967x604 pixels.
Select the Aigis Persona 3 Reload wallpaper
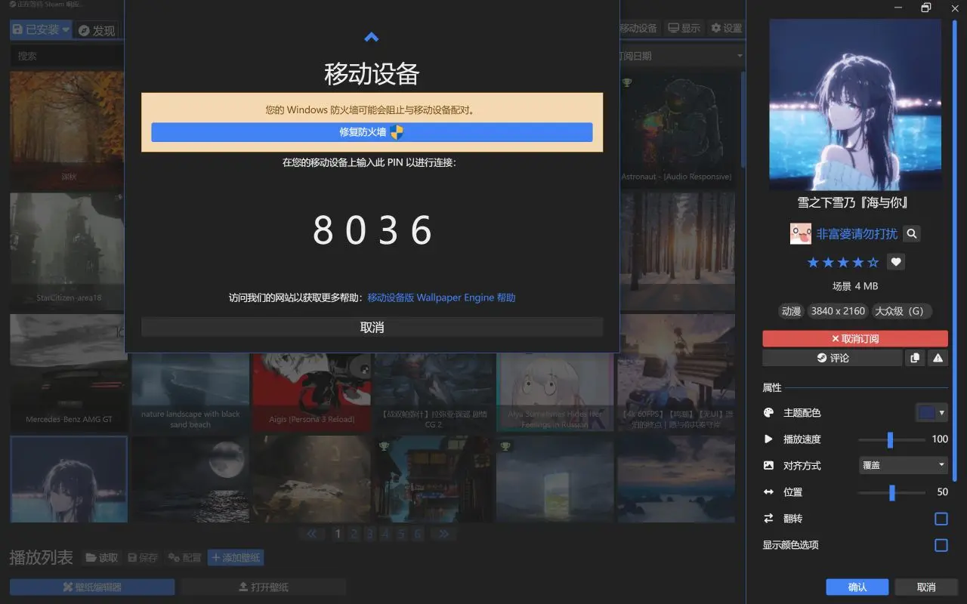(311, 393)
